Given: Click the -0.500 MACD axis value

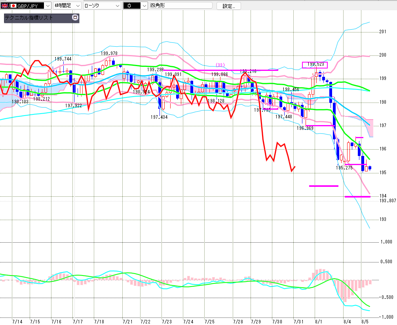Looking at the screenshot, I should 386,297.
